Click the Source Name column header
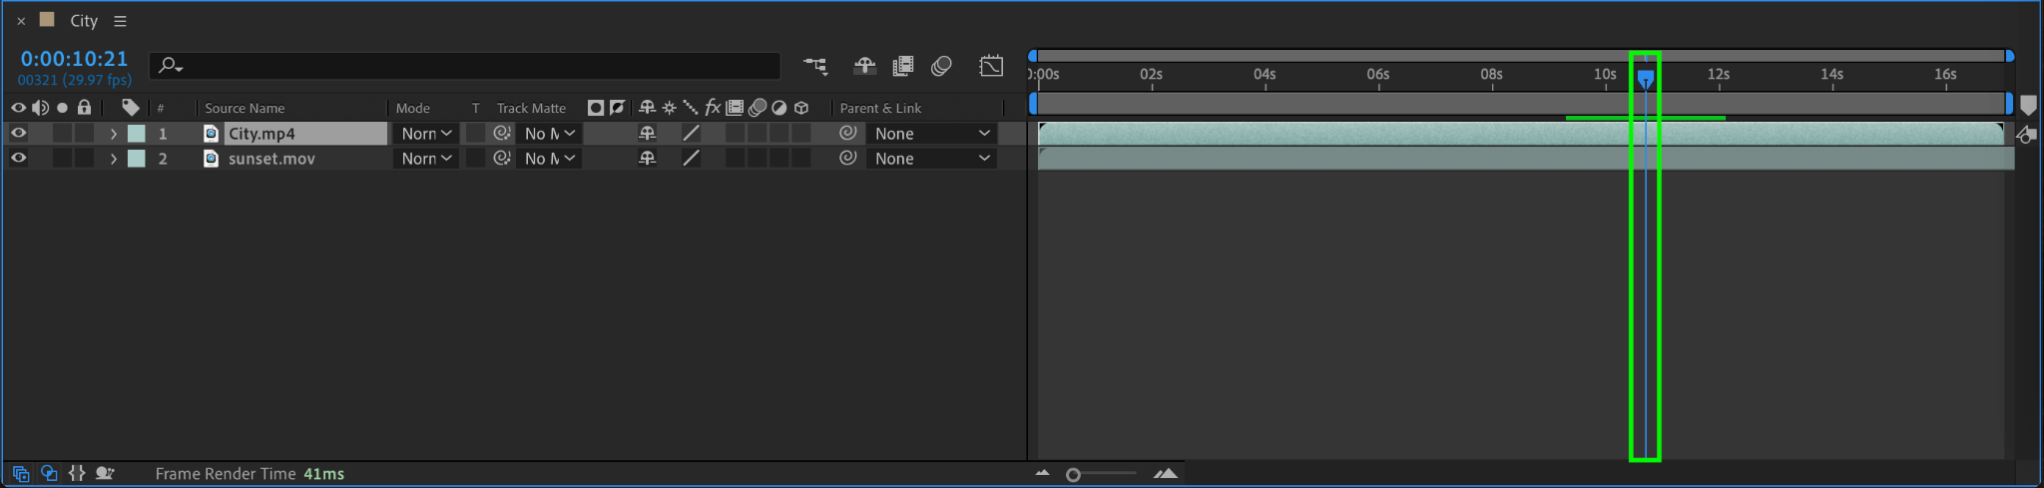This screenshot has height=488, width=2044. tap(245, 108)
